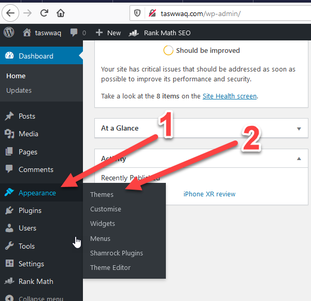Open the comments bubble icon in admin bar
The image size is (311, 301).
coord(74,33)
